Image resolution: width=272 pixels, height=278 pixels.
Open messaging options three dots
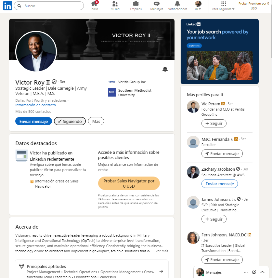[246, 272]
